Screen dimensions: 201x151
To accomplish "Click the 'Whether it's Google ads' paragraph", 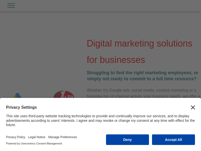I will click(141, 90).
